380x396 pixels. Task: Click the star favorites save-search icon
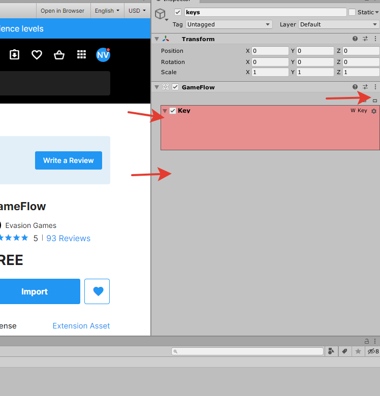358,351
